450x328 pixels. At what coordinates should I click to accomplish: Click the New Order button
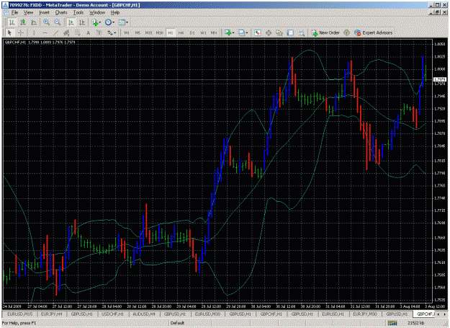point(325,32)
